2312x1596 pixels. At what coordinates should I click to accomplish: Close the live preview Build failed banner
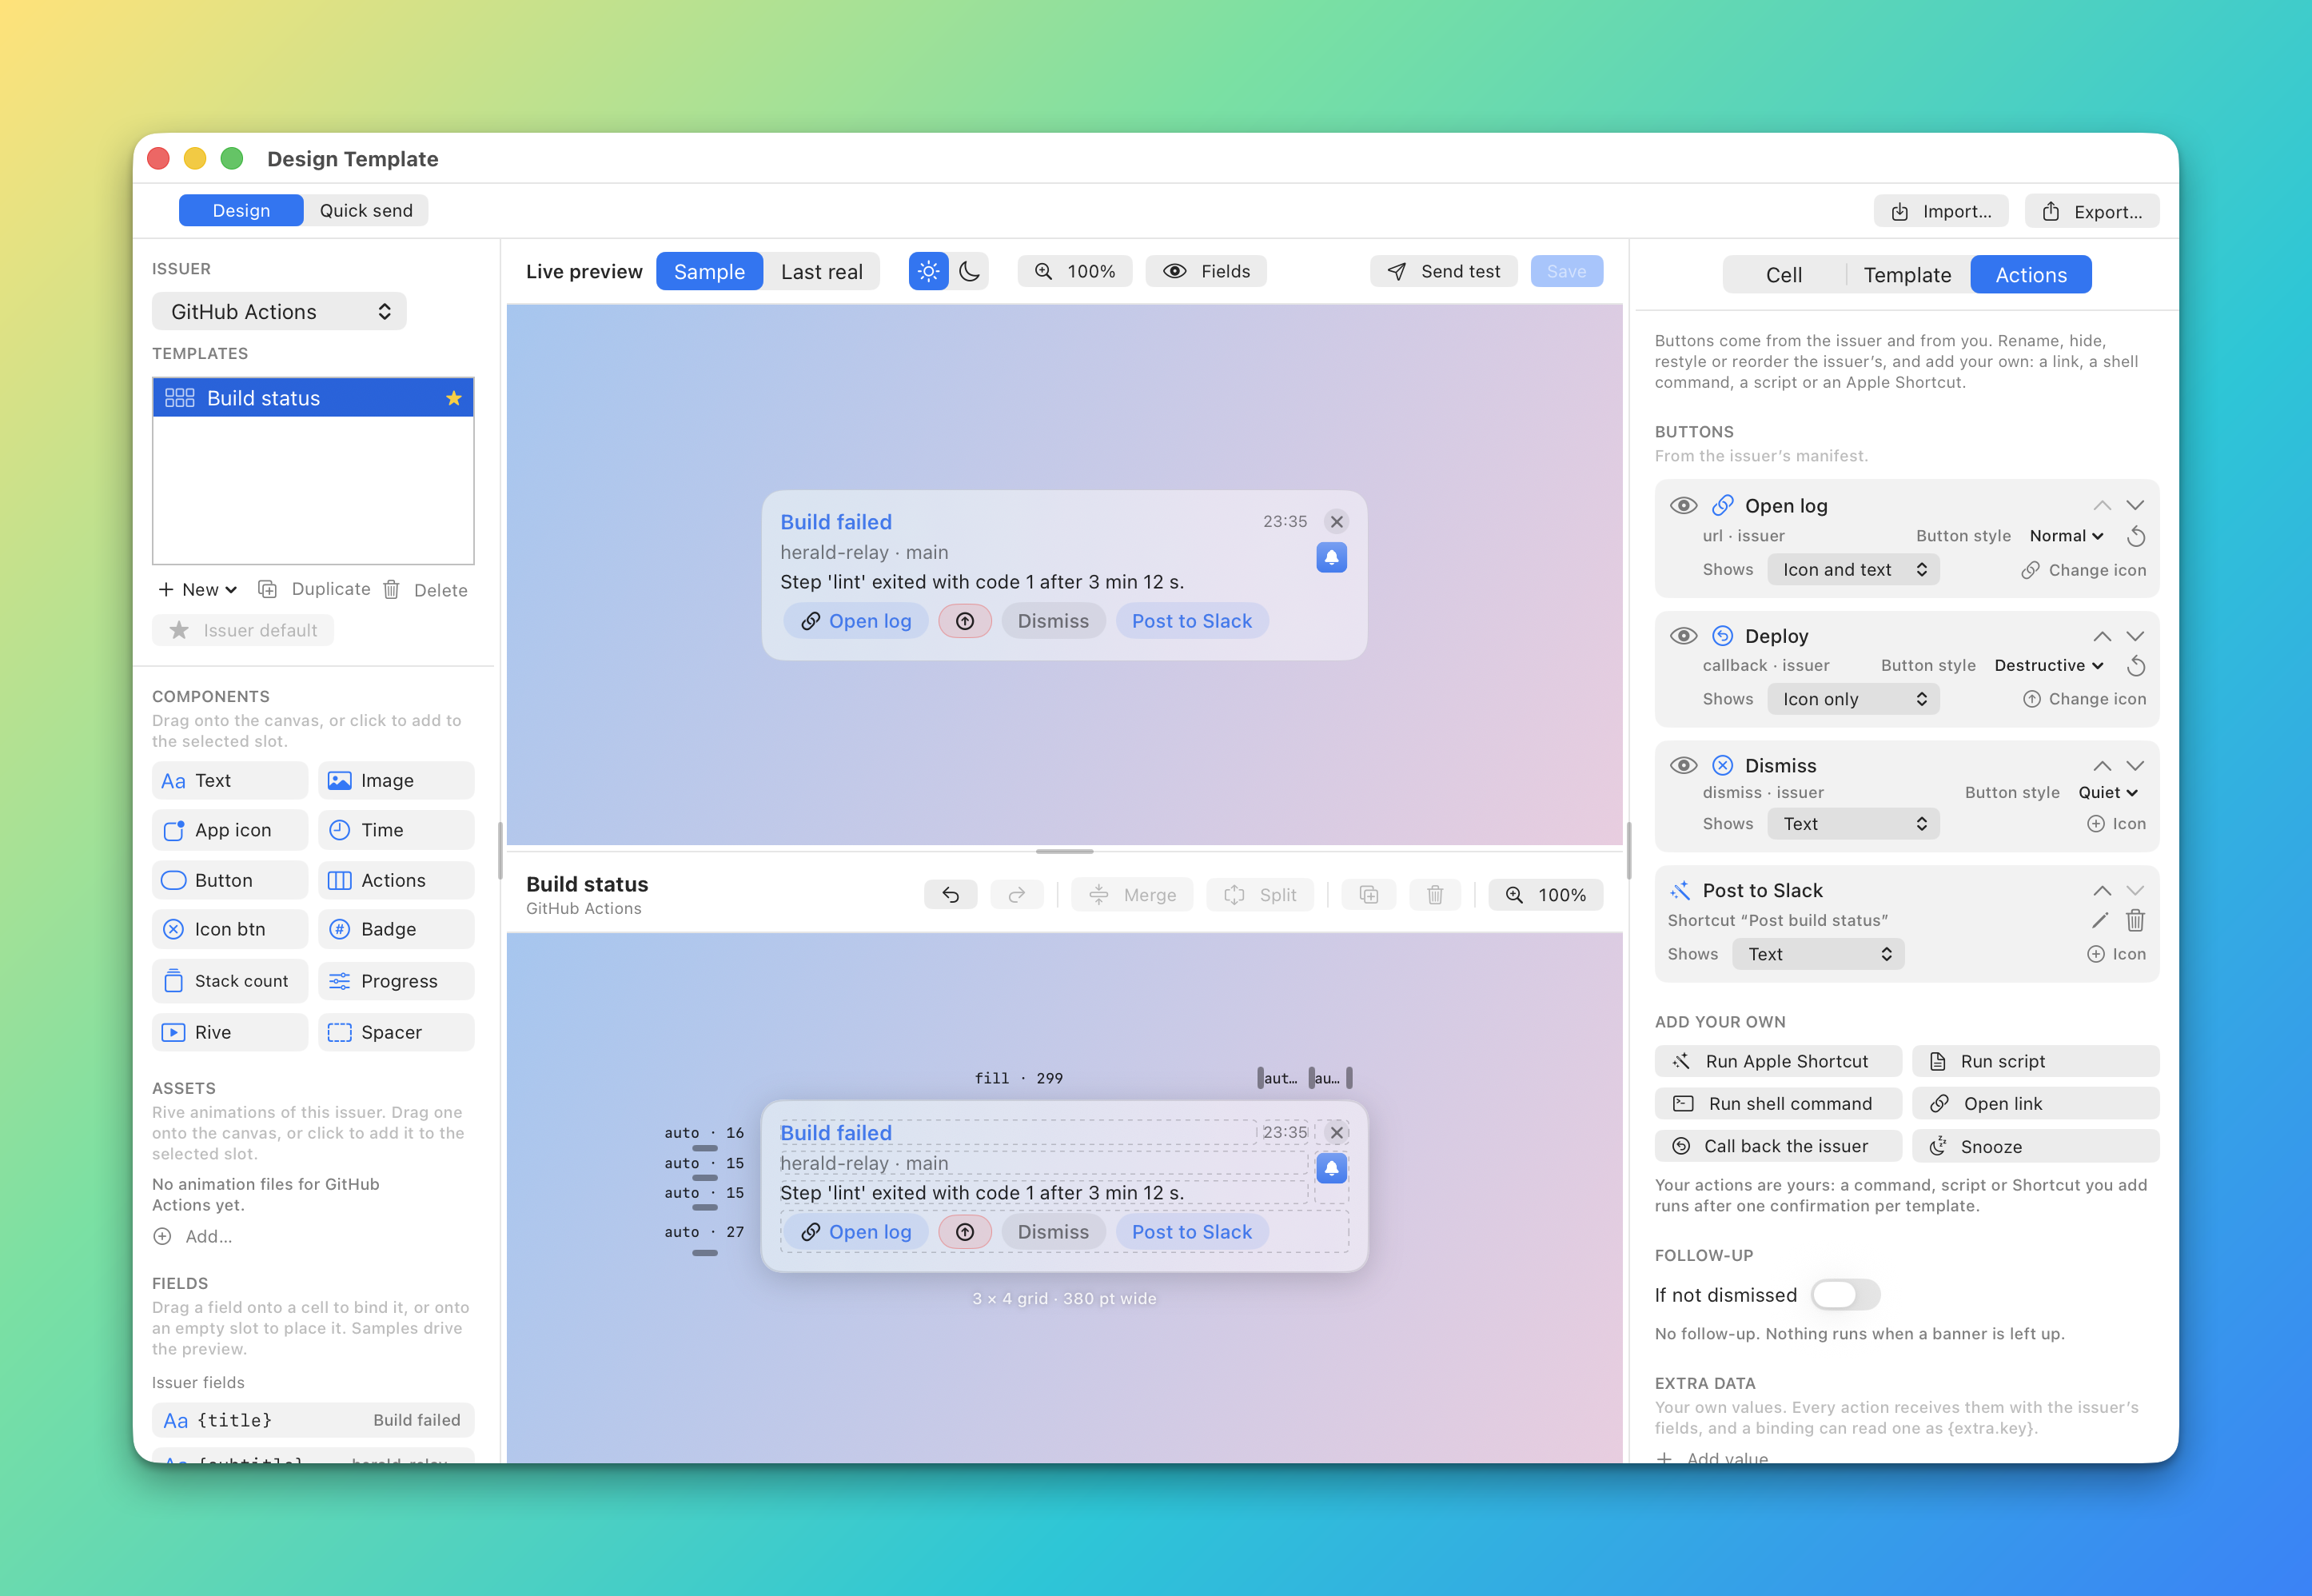tap(1337, 522)
